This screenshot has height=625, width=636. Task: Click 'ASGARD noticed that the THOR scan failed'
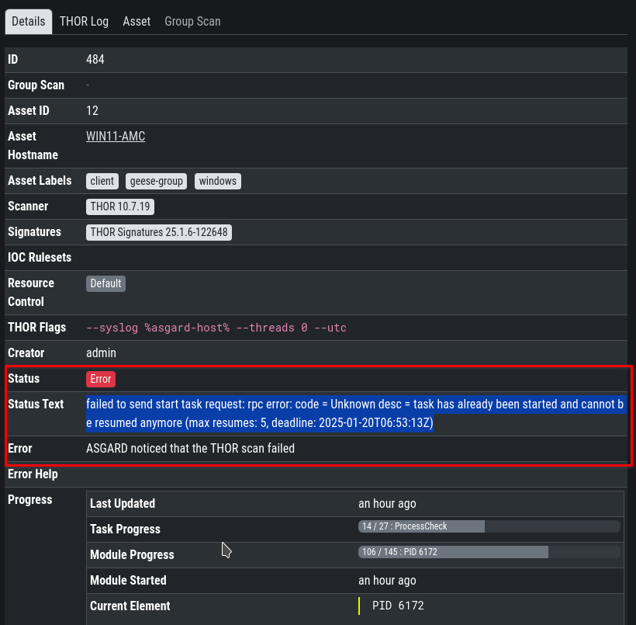(x=190, y=449)
